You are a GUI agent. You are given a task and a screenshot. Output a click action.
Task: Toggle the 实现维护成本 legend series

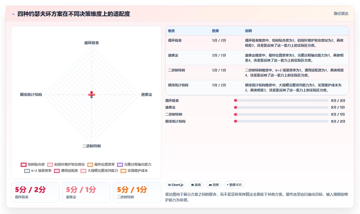134,171
